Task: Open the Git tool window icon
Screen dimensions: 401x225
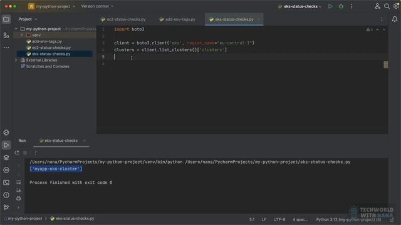Action: point(6,207)
